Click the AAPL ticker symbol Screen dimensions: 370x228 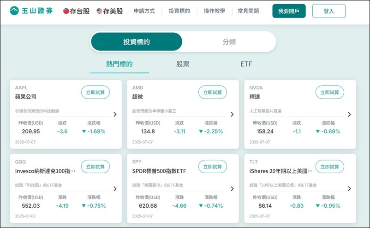(21, 88)
